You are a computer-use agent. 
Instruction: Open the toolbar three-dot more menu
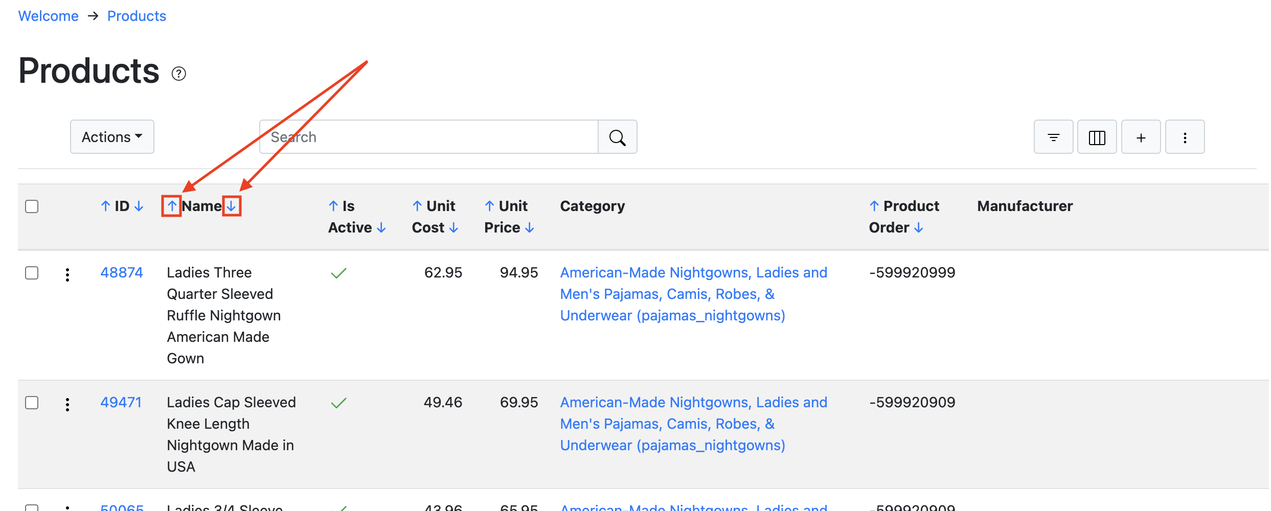(x=1185, y=137)
